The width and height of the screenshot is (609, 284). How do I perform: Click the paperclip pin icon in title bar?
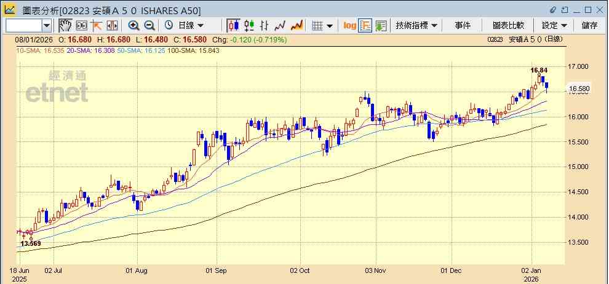(x=553, y=10)
